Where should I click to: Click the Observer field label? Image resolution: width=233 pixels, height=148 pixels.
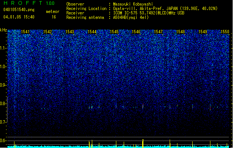[x=75, y=4]
